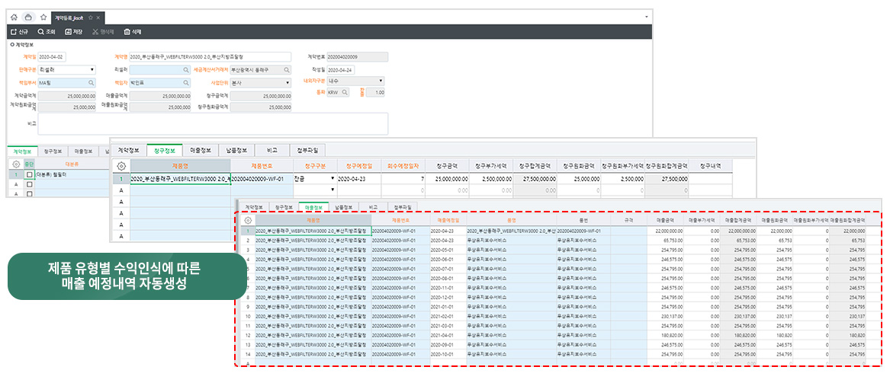The image size is (890, 386).
Task: Click the 매출금액 cell 180,820.00
Action: (665, 334)
